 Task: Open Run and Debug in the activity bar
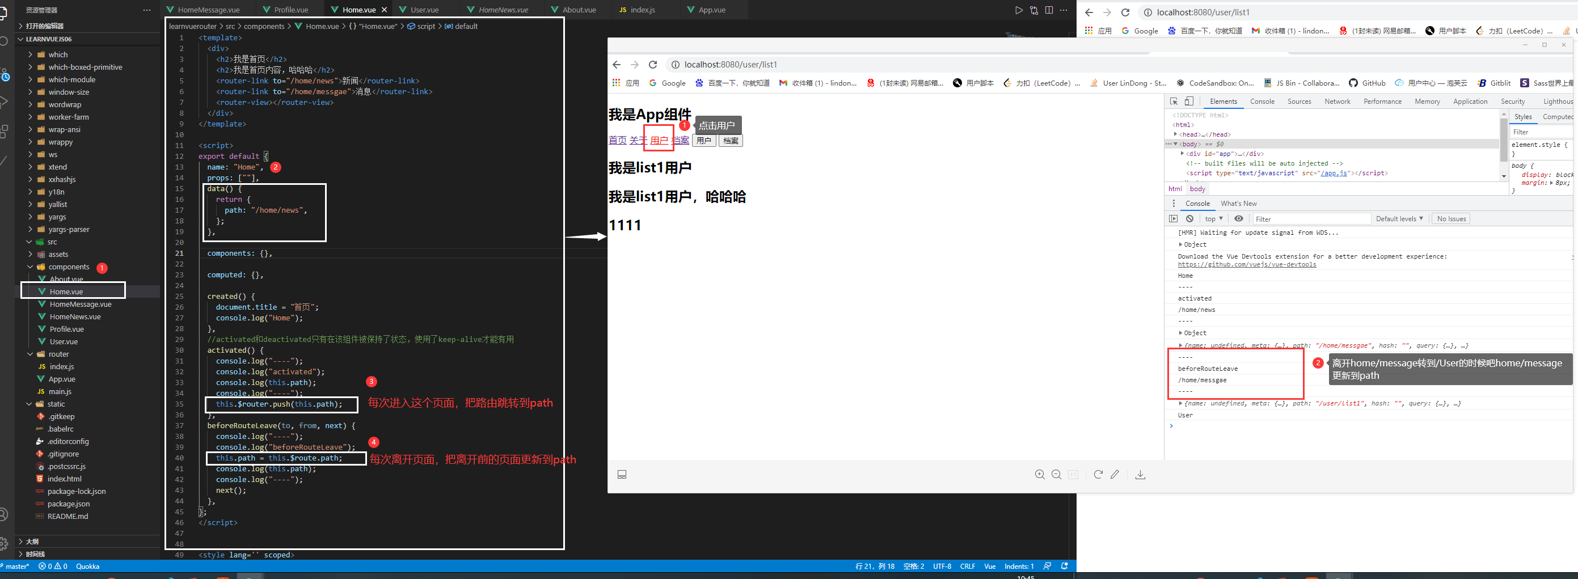click(5, 102)
